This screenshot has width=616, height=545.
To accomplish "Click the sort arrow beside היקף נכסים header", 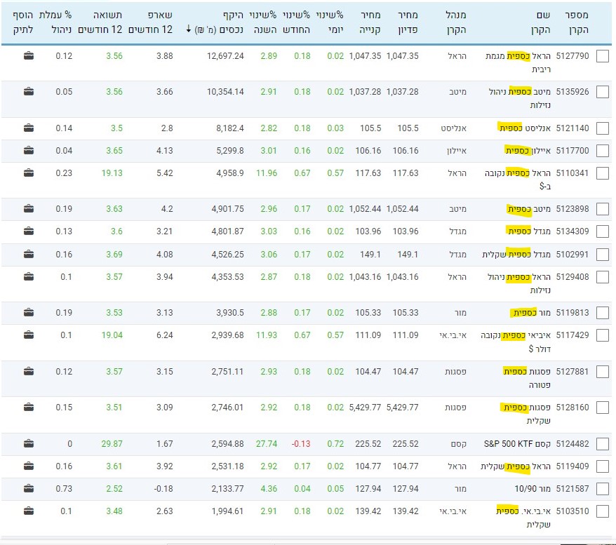I will [189, 29].
